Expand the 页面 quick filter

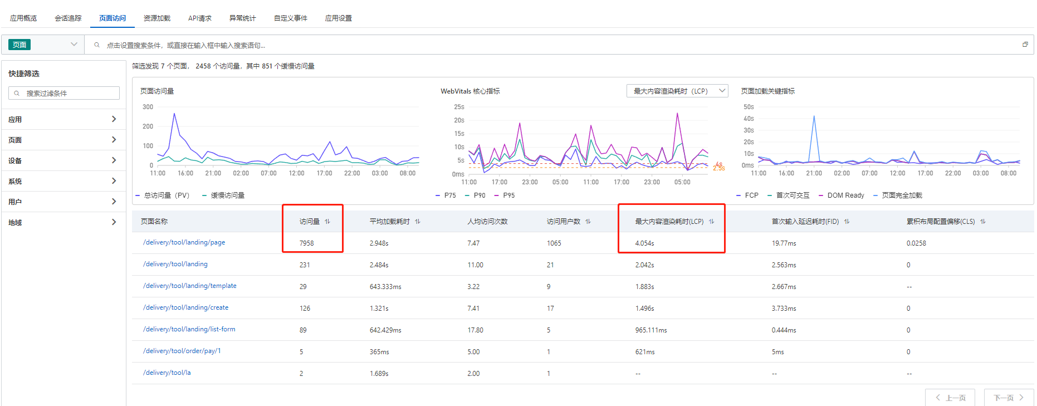tap(62, 140)
